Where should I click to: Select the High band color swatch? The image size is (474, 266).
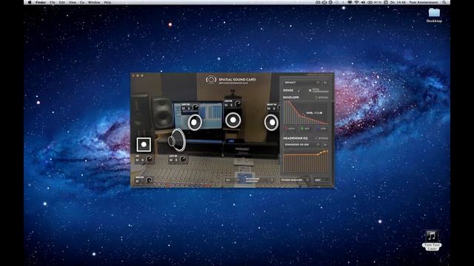point(286,129)
